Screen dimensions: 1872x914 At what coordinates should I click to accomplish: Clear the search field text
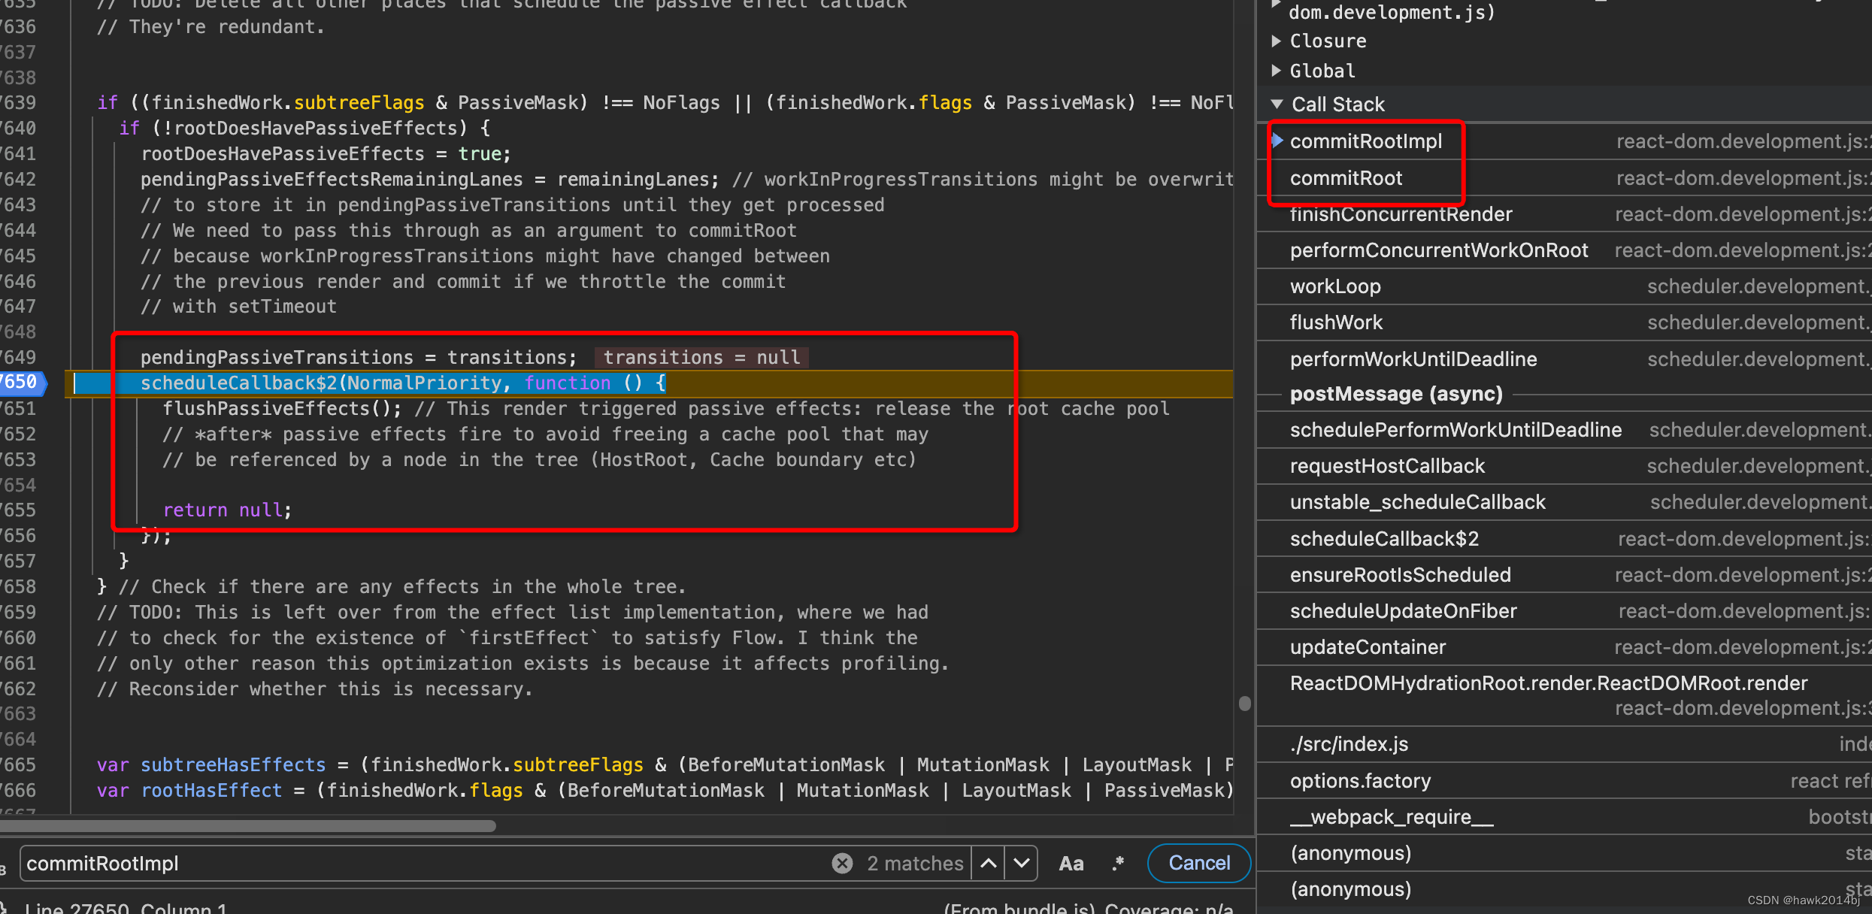tap(842, 863)
